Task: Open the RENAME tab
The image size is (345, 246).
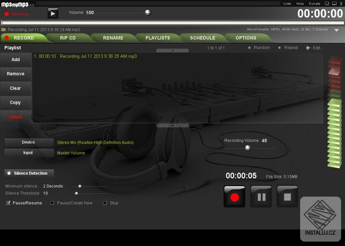Action: point(113,38)
